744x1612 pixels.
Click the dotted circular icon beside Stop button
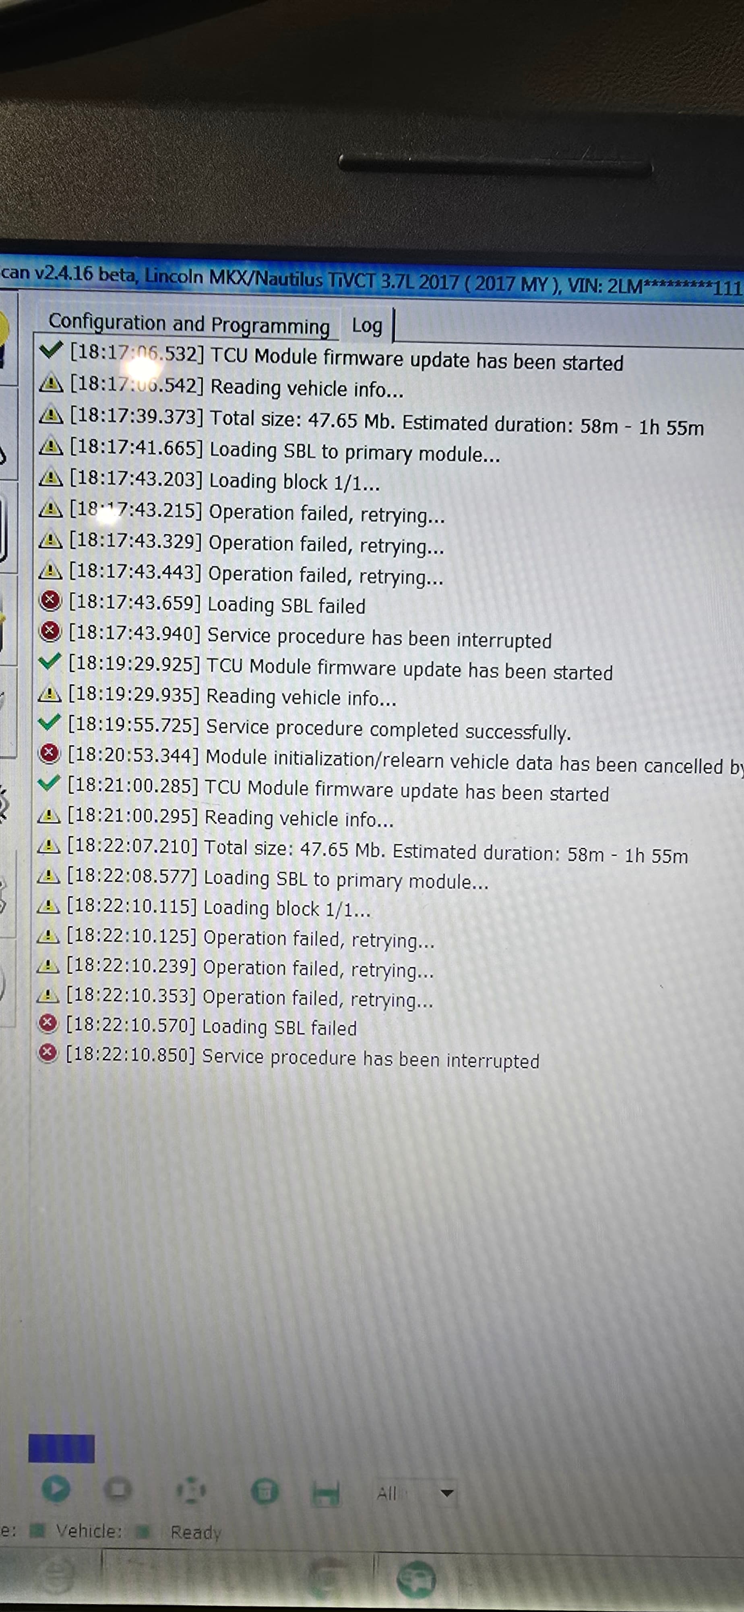191,1491
